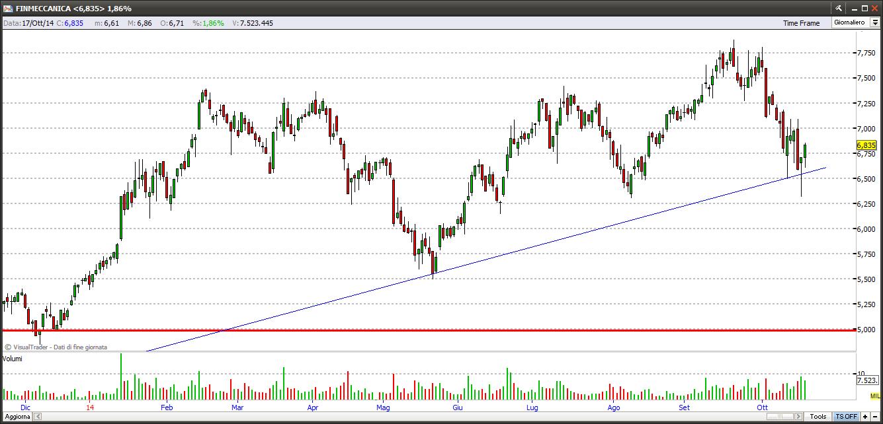Image resolution: width=883 pixels, height=424 pixels.
Task: Open the Tools button
Action: pyautogui.click(x=818, y=417)
